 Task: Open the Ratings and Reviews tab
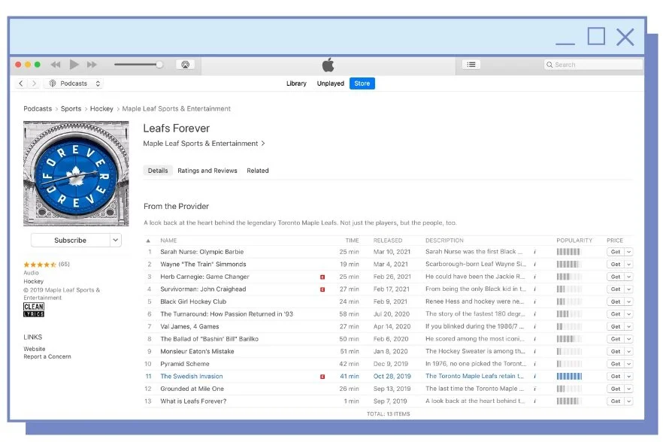207,171
